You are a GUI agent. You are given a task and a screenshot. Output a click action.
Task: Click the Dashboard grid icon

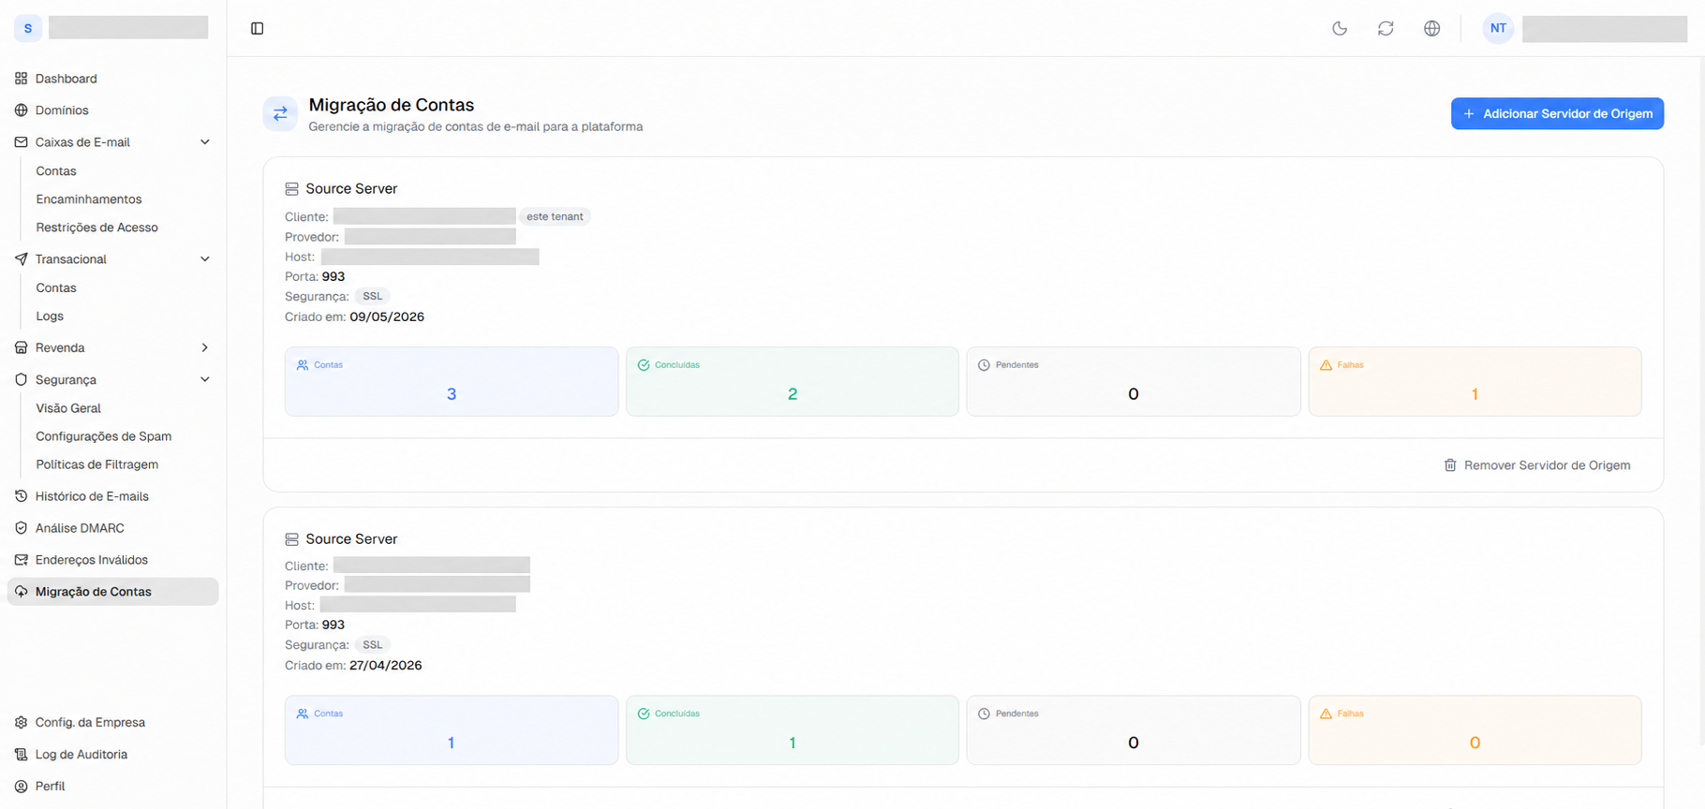pyautogui.click(x=21, y=79)
